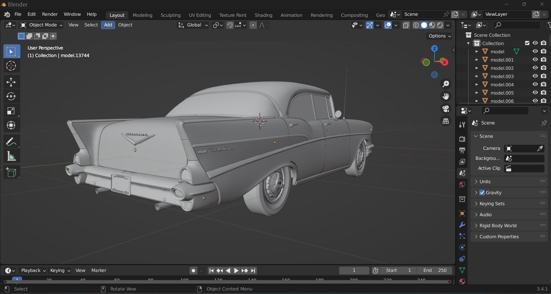The height and width of the screenshot is (294, 551).
Task: Select the Measure tool
Action: click(x=11, y=156)
